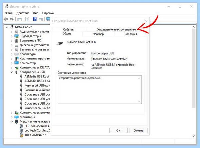Click the Отмена button
The image size is (200, 148).
pos(139,130)
